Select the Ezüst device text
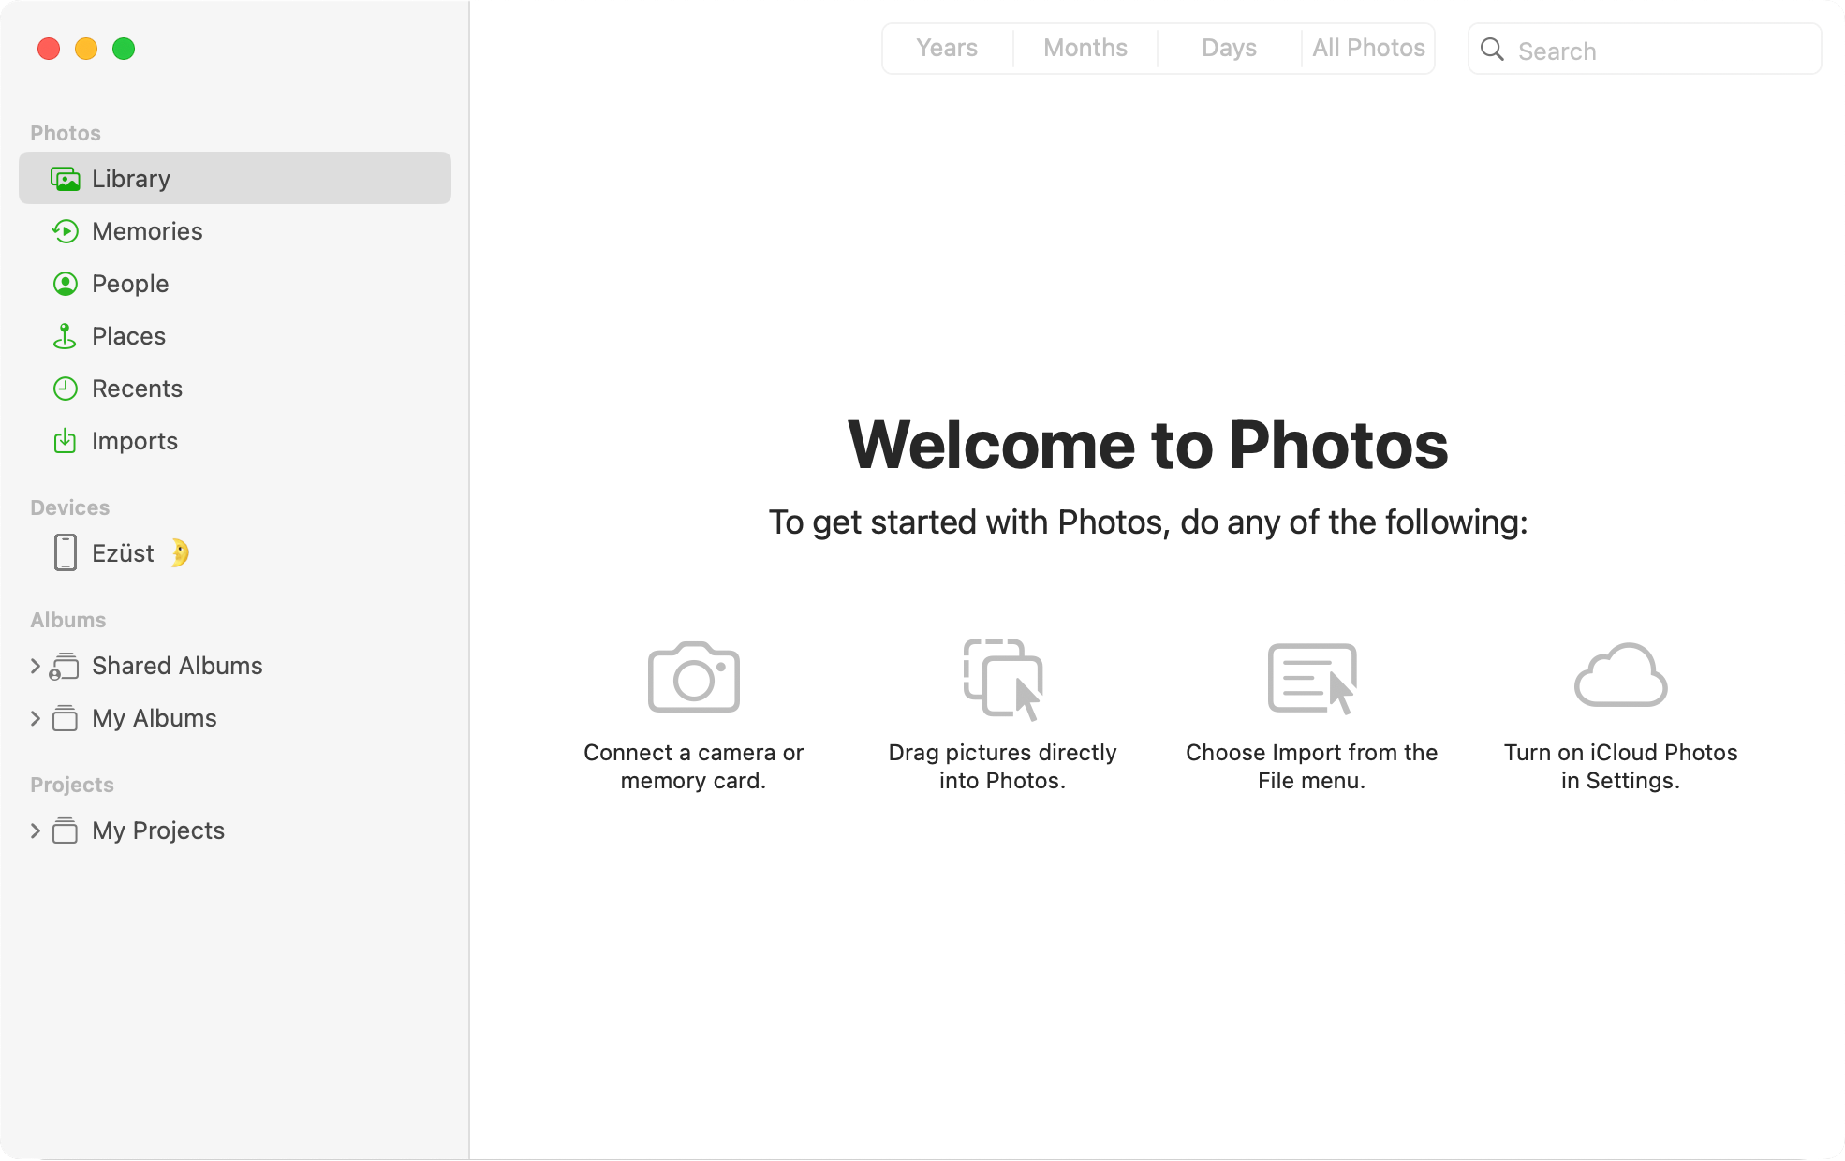Image resolution: width=1845 pixels, height=1161 pixels. (123, 553)
